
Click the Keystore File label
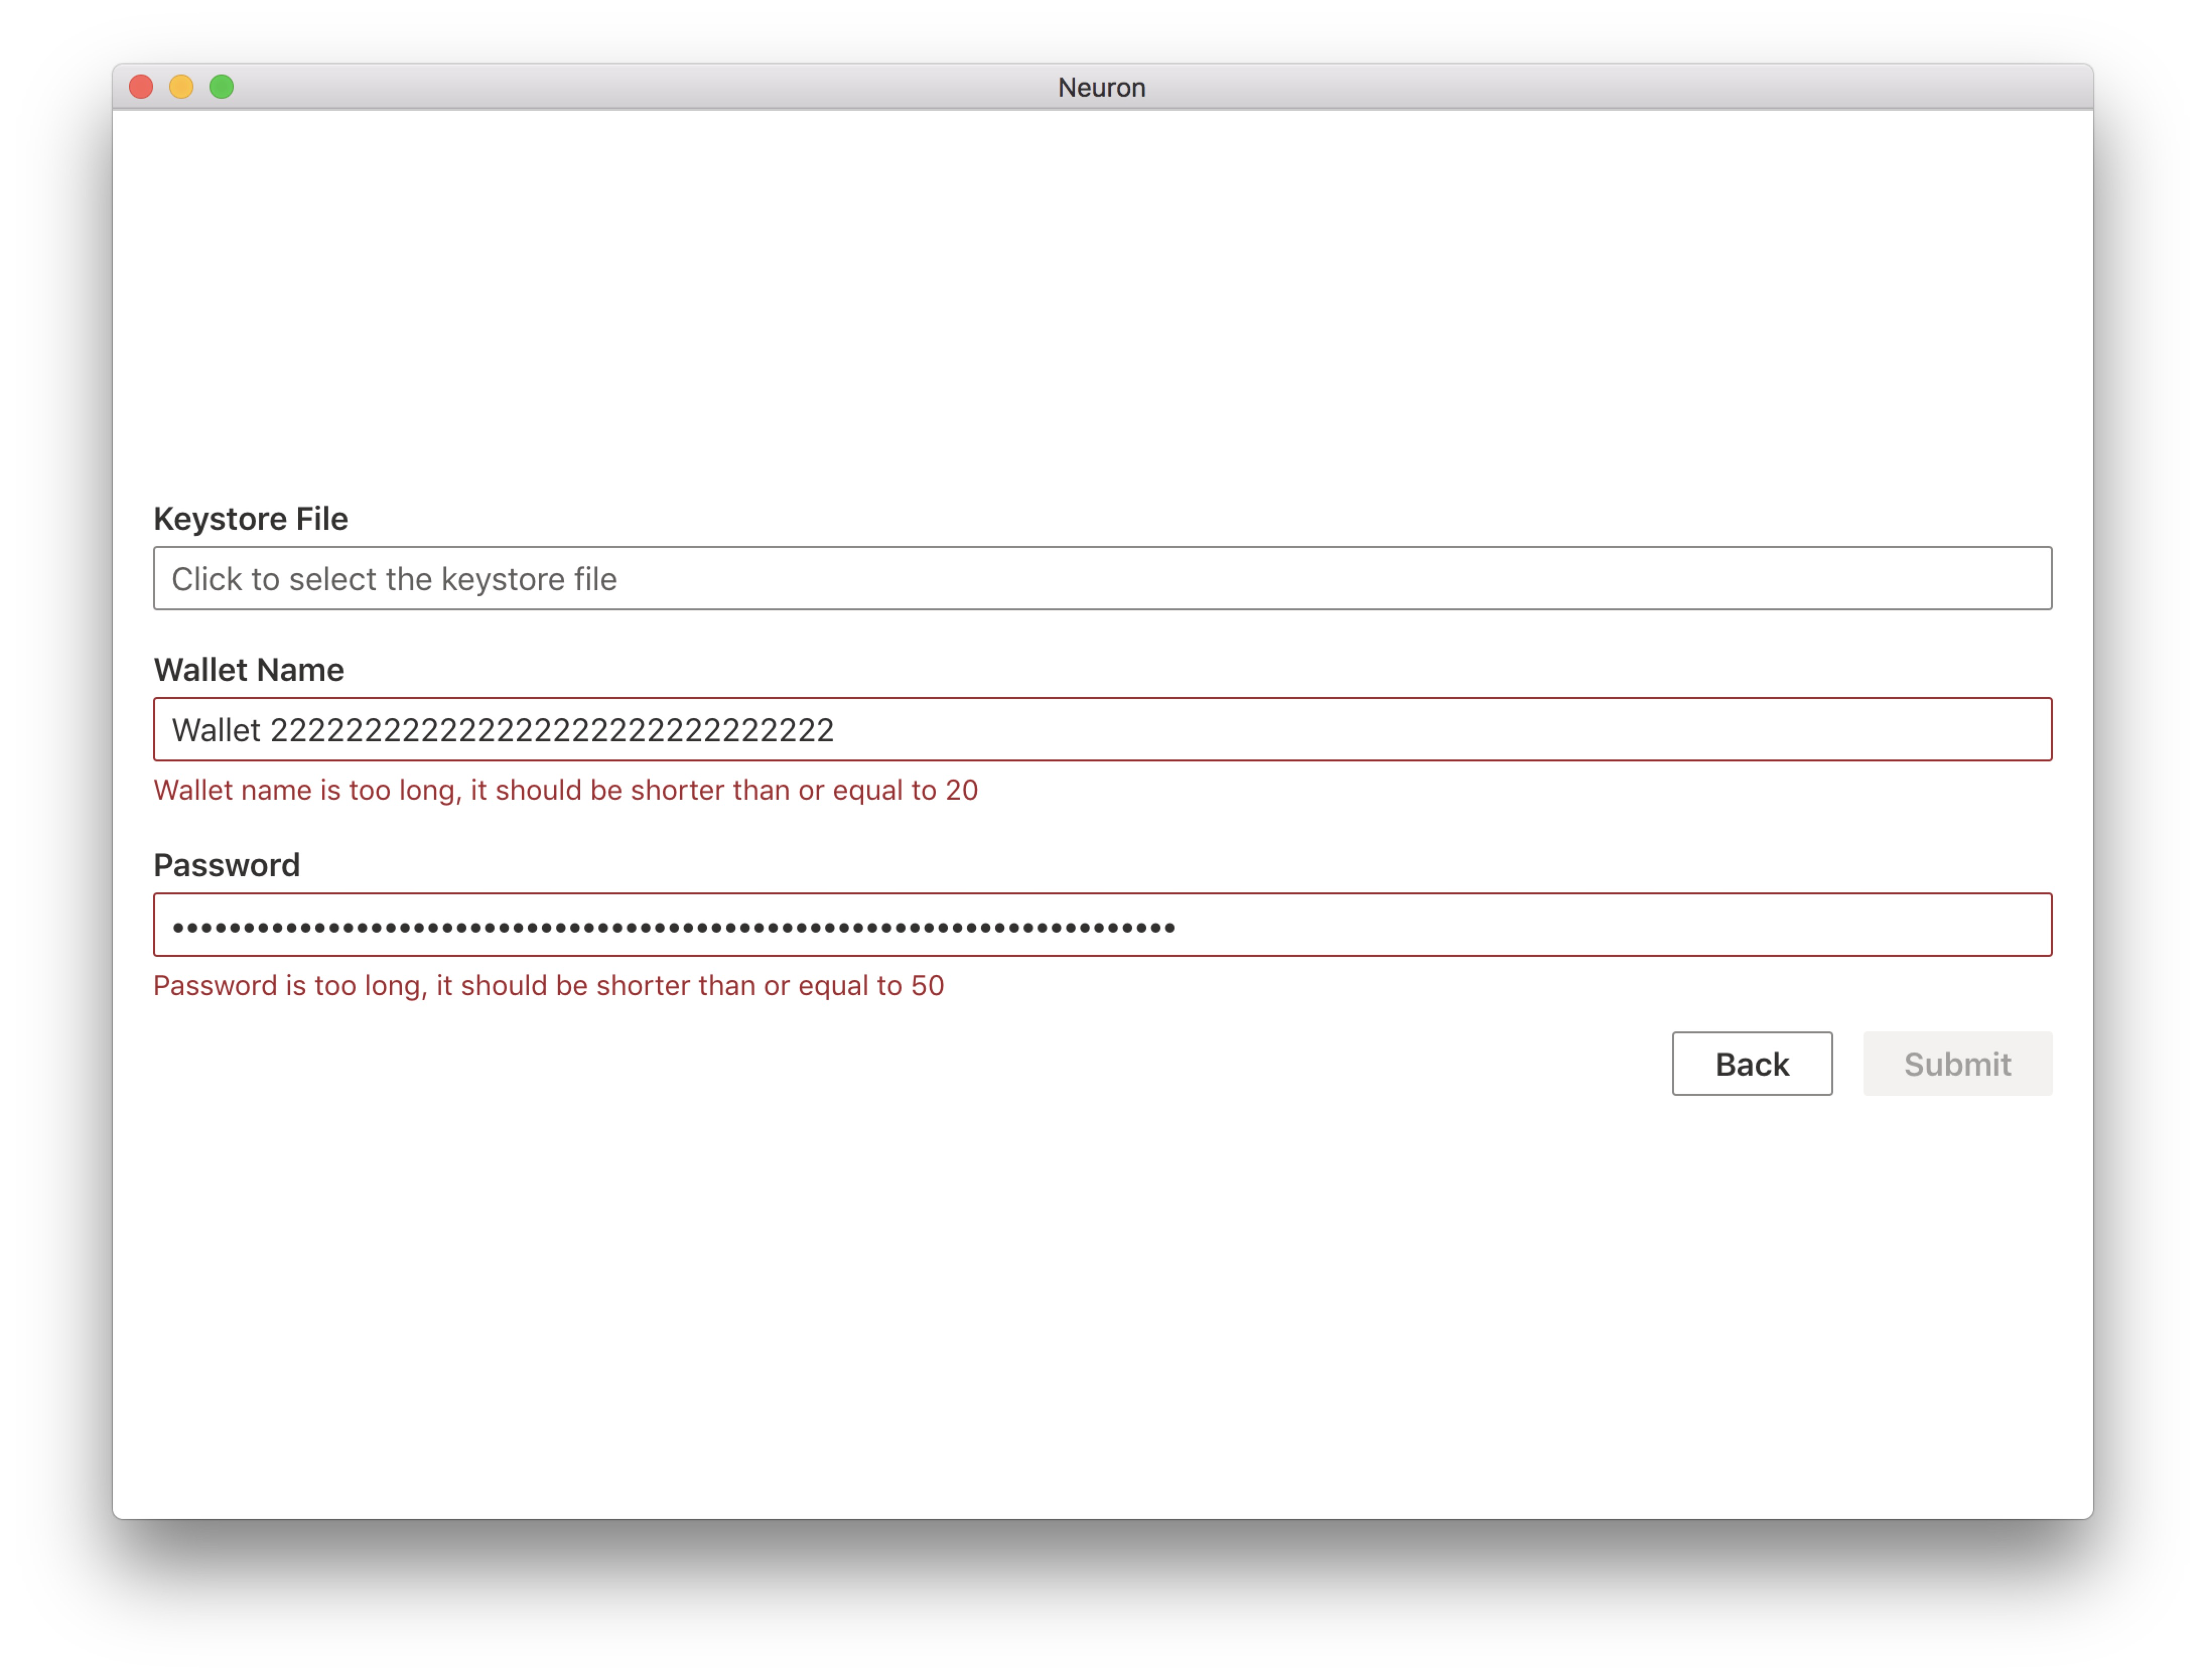tap(251, 518)
